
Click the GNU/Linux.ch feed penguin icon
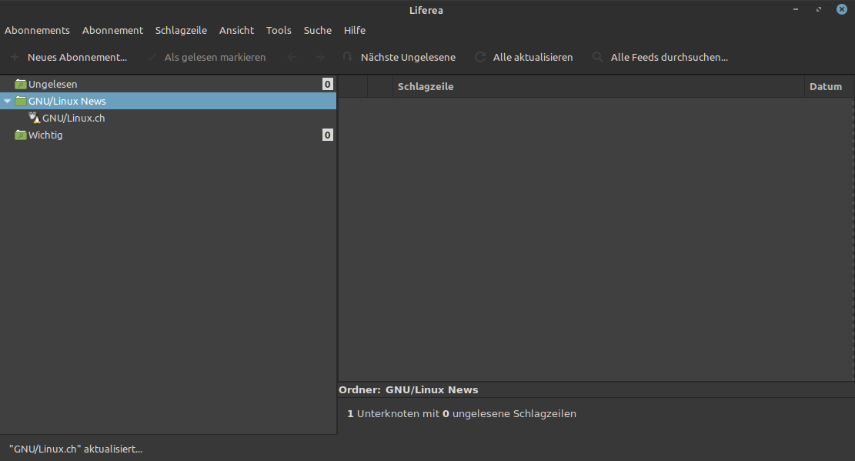[35, 118]
